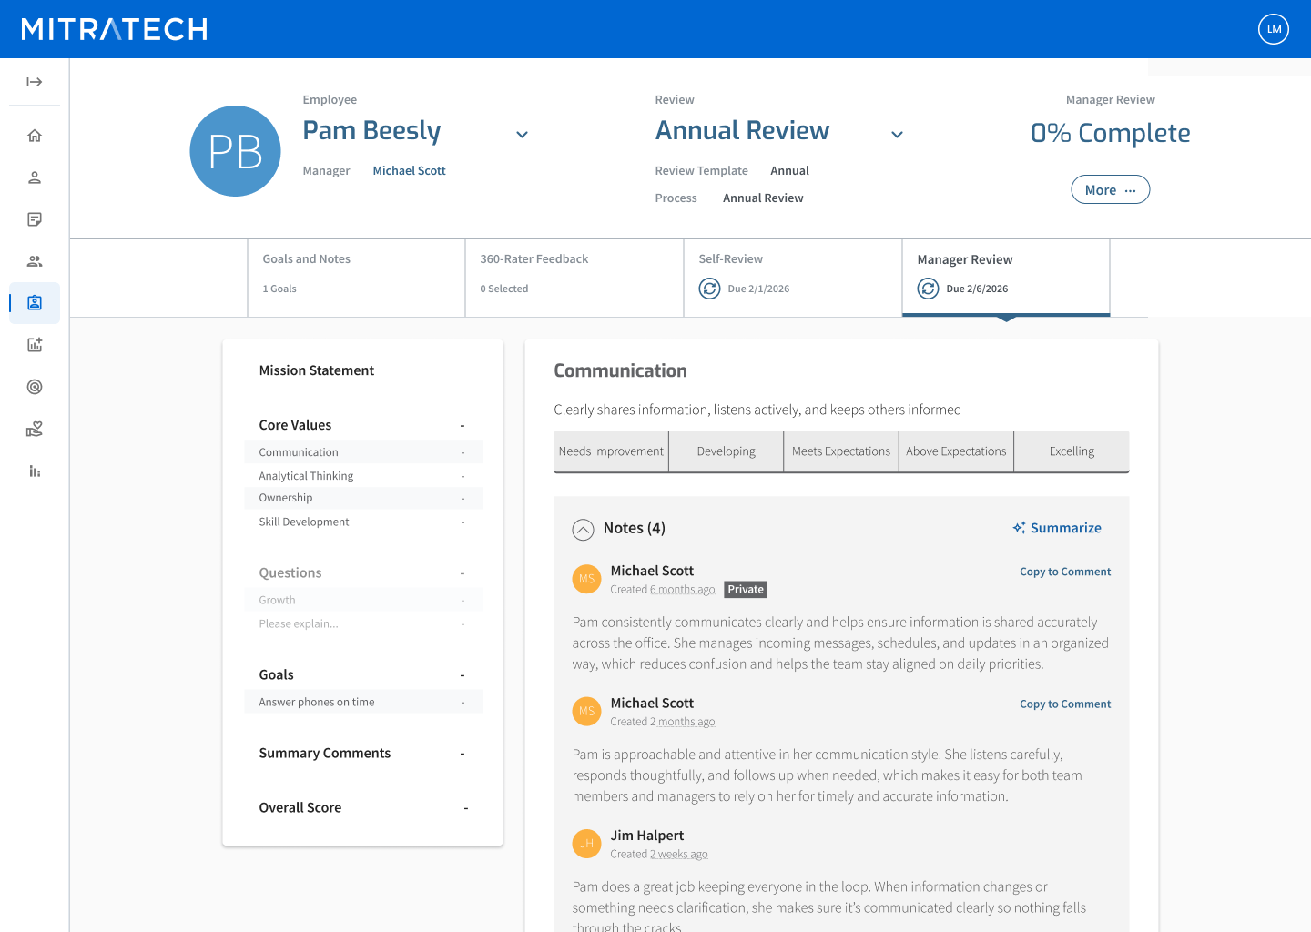Select the Developing rating

pos(726,451)
